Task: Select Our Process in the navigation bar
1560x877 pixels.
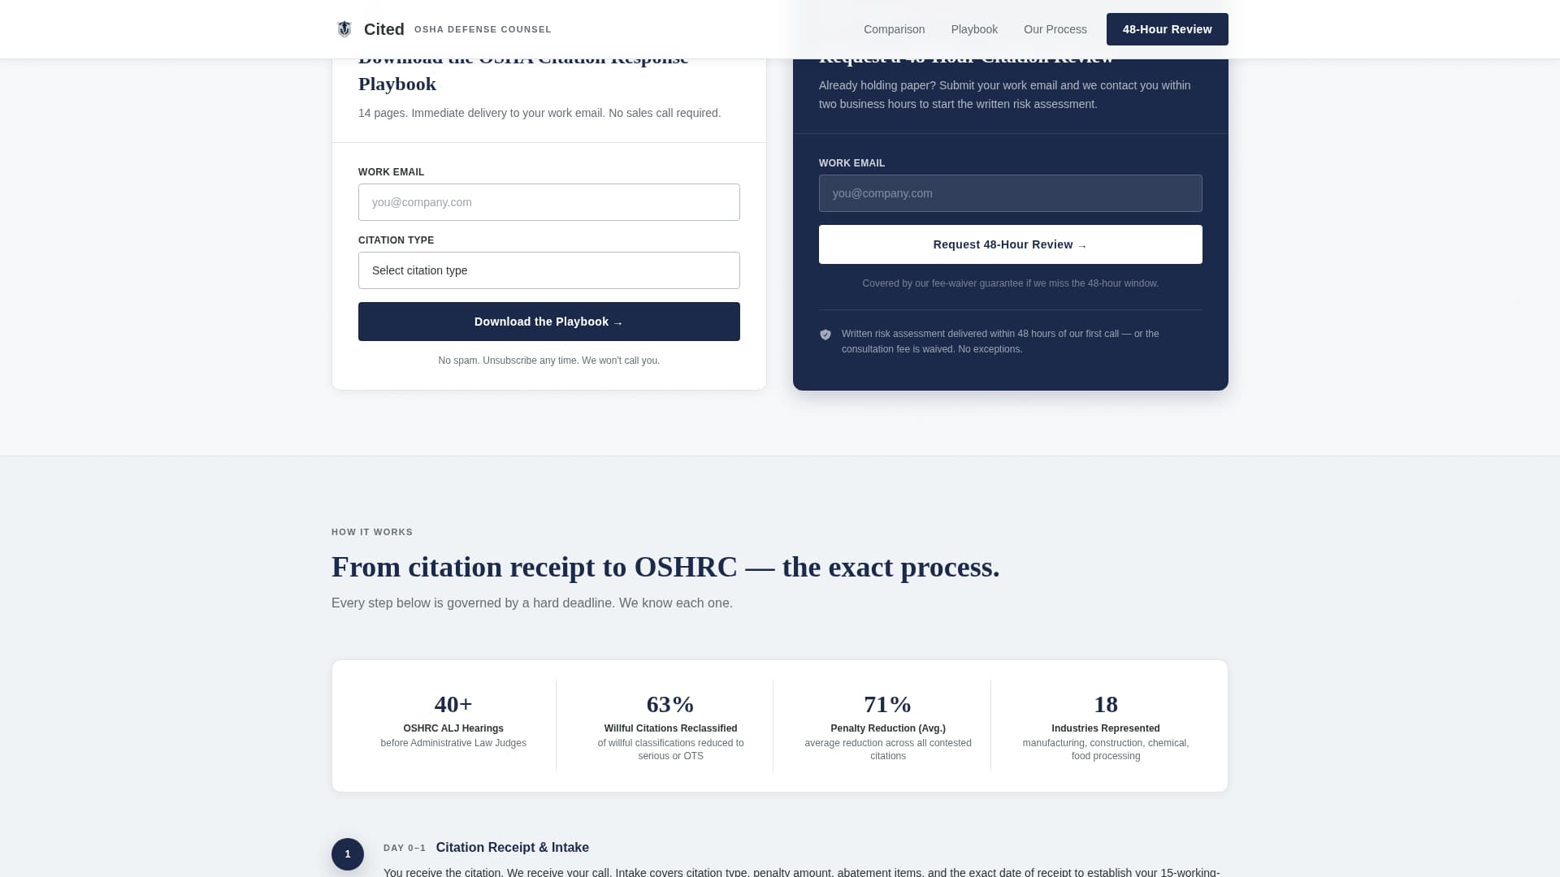Action: (x=1055, y=29)
